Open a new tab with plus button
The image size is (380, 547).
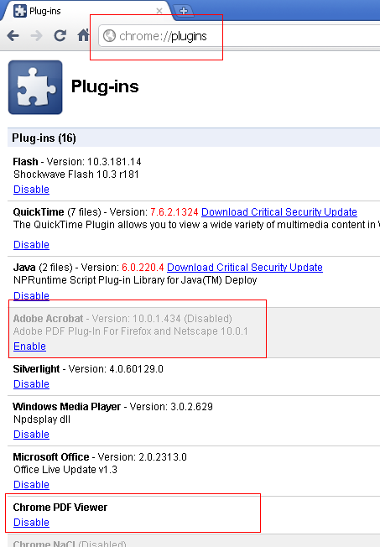pos(184,11)
